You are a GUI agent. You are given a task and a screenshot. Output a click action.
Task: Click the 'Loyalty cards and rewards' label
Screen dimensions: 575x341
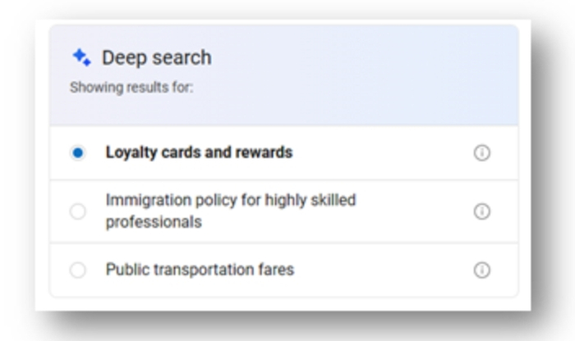[x=198, y=152]
